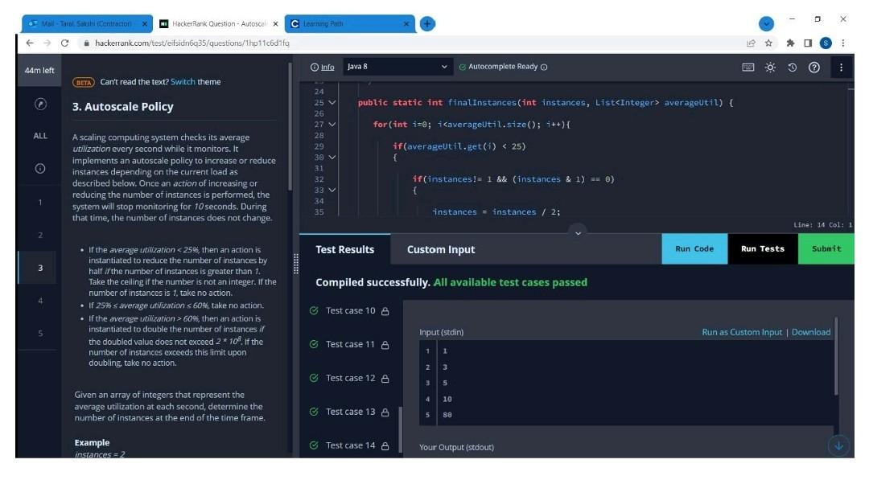
Task: Click the Info link above the editor
Action: 322,67
